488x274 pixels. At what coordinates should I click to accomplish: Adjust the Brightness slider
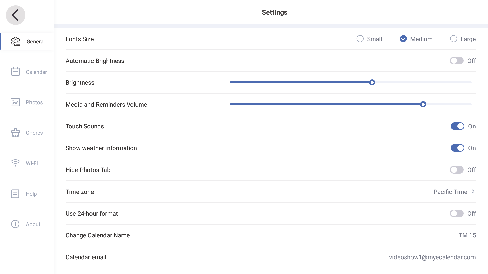[x=372, y=82]
